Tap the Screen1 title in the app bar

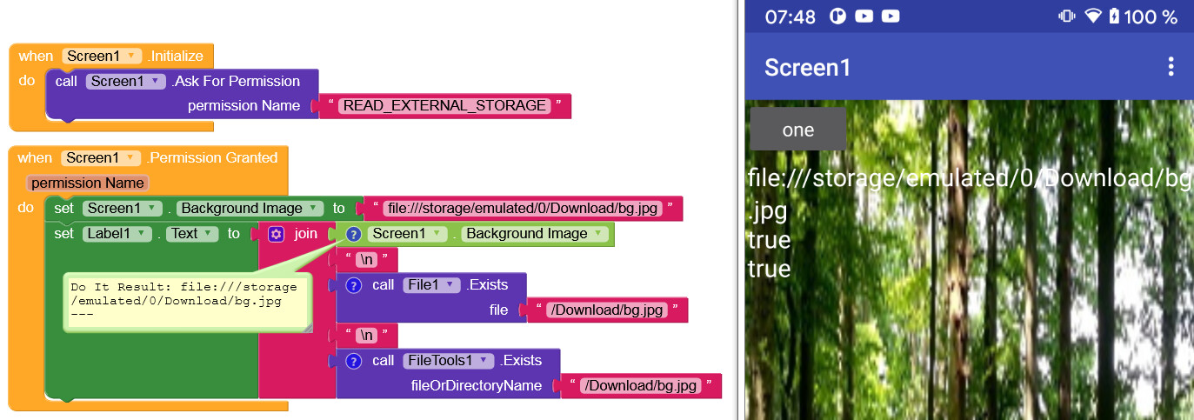808,67
